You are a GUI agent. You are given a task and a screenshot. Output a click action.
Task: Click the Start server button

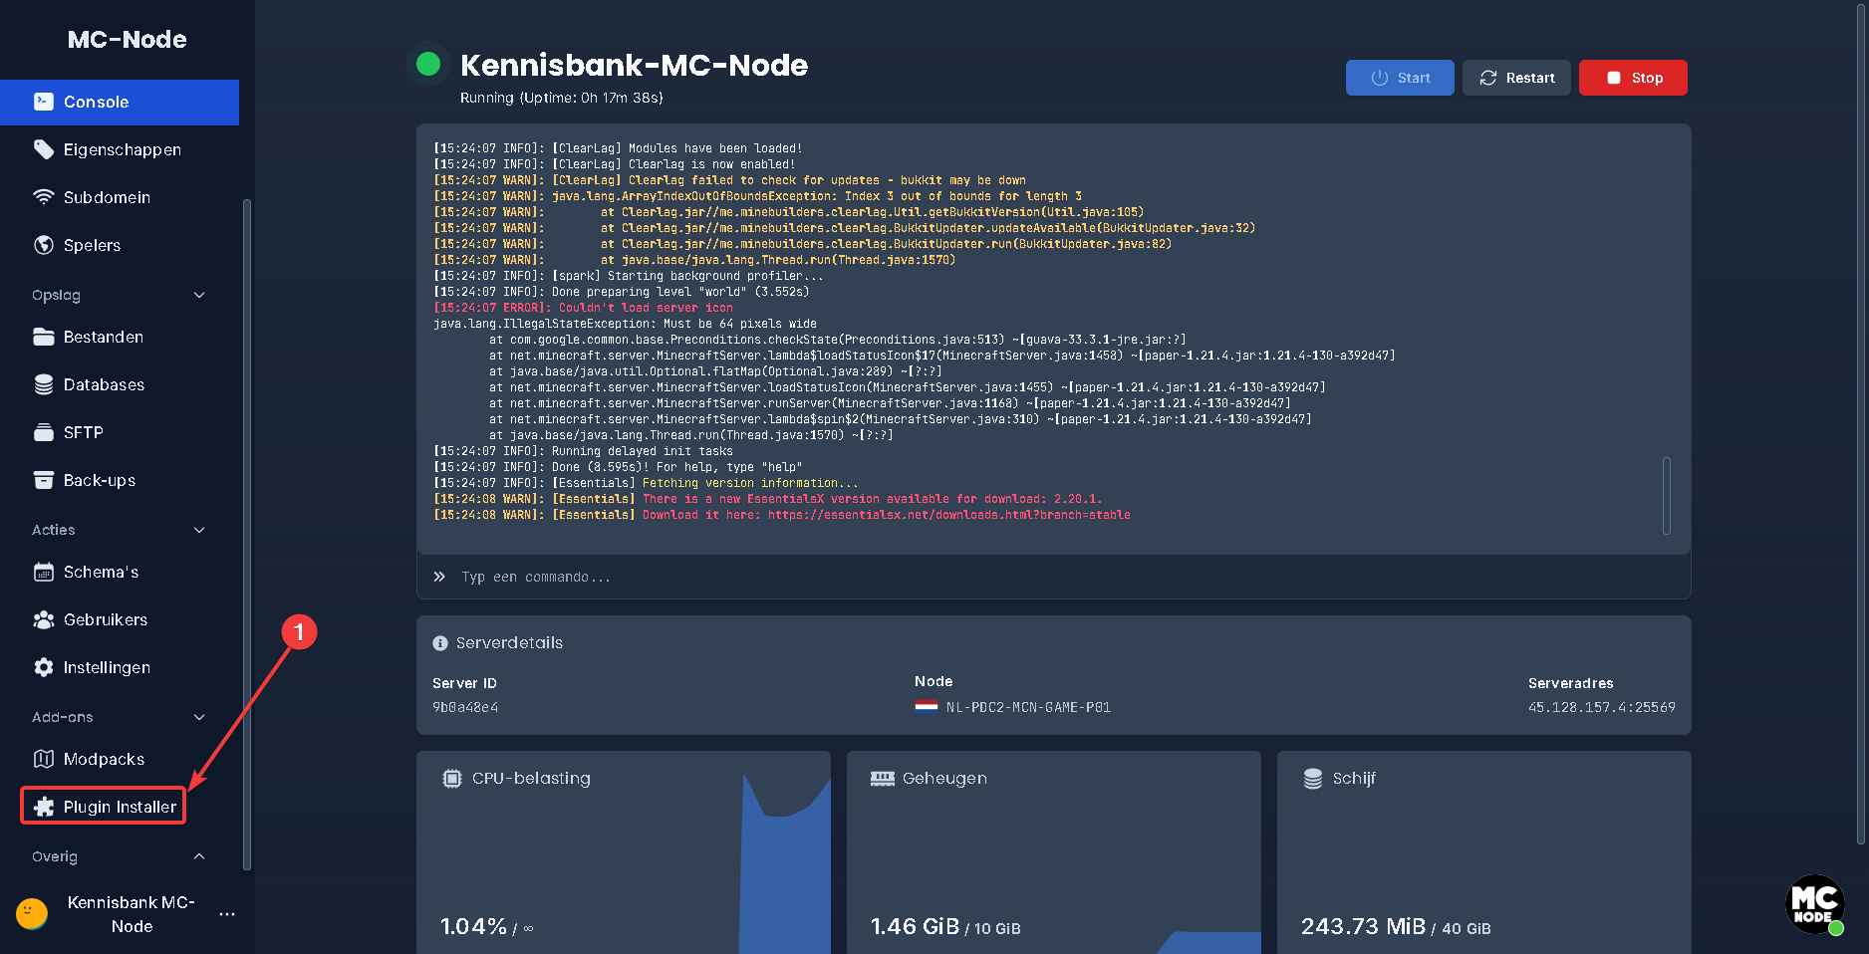[x=1400, y=78]
